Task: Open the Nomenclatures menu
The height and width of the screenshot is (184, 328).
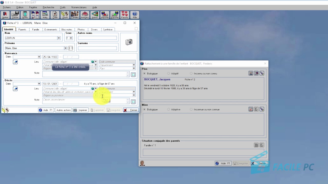Action: pyautogui.click(x=79, y=7)
